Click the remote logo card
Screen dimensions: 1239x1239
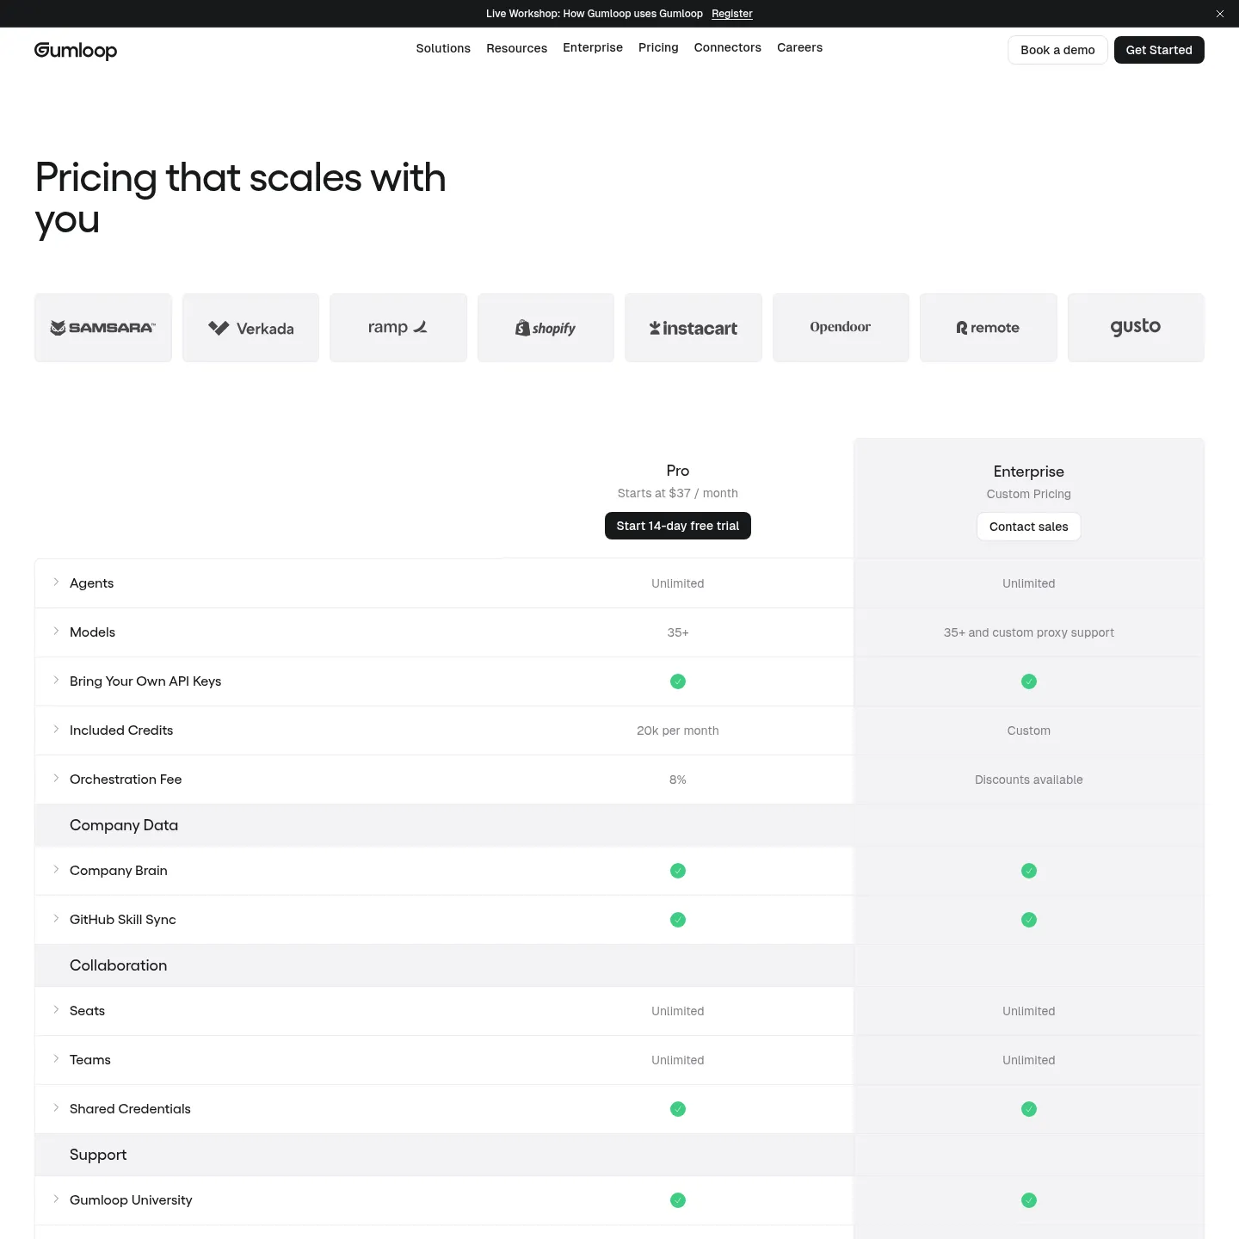tap(989, 328)
